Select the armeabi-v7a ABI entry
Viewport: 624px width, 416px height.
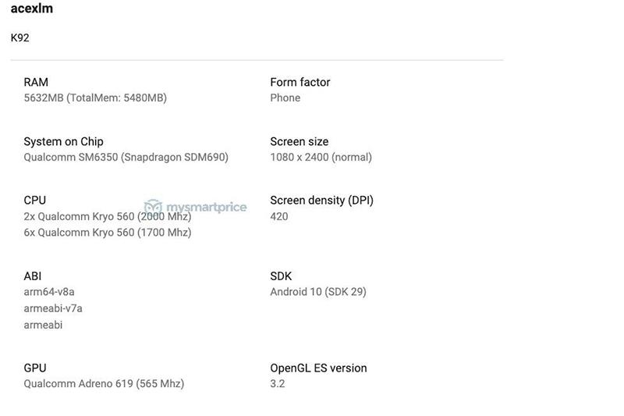tap(53, 308)
